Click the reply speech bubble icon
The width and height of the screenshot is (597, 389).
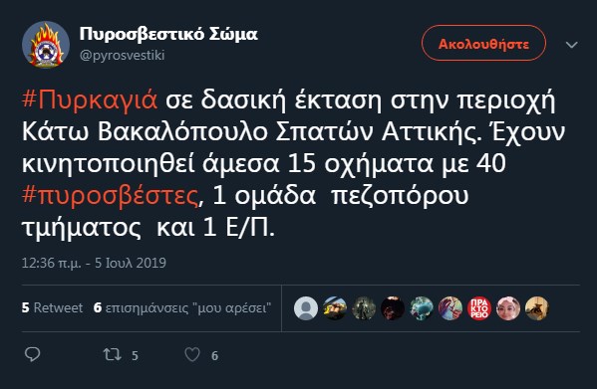(x=32, y=354)
